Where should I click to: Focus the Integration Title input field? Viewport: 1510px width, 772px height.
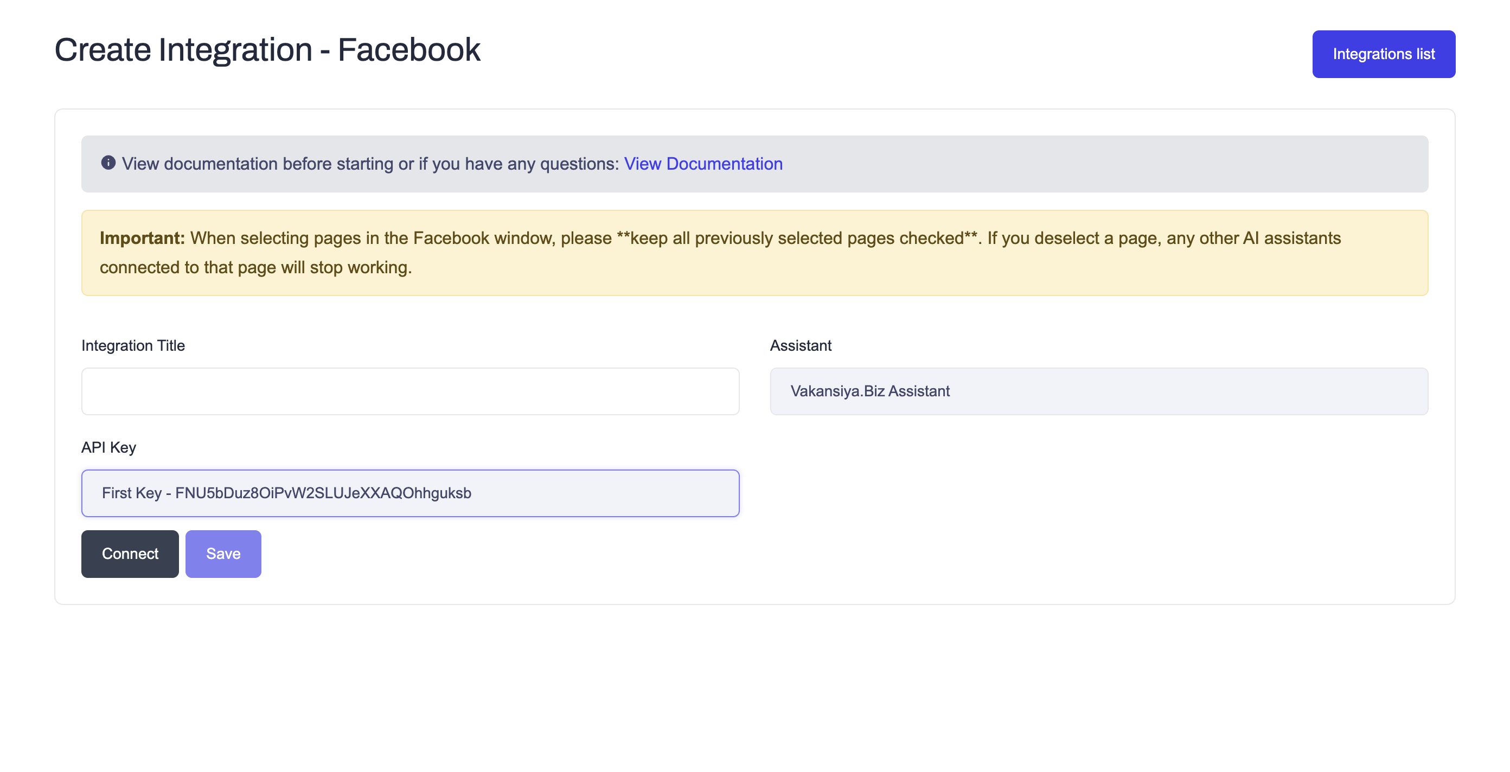click(x=410, y=391)
